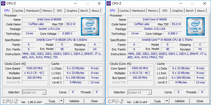Close the 9600K window using the title bar X
The image size is (211, 105).
pos(204,3)
